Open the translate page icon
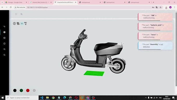 157,7
